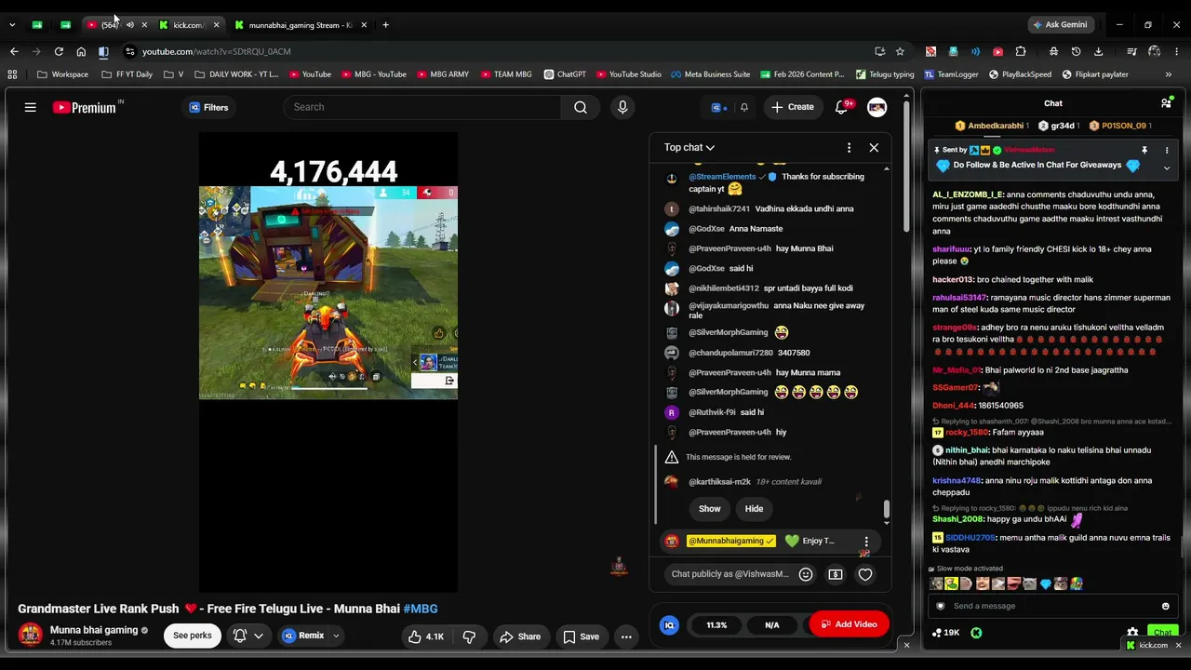Bookmark this page with the star icon
The width and height of the screenshot is (1191, 670).
pos(900,51)
